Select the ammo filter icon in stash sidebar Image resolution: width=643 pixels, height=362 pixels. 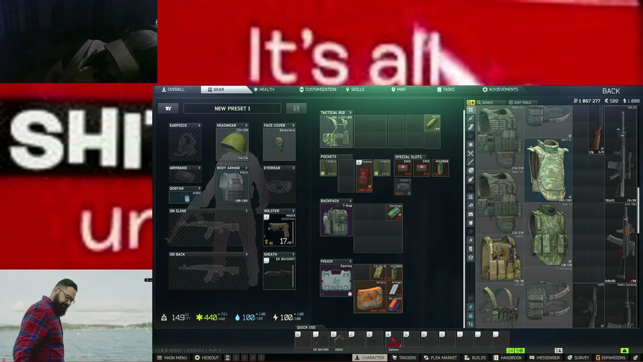(471, 127)
